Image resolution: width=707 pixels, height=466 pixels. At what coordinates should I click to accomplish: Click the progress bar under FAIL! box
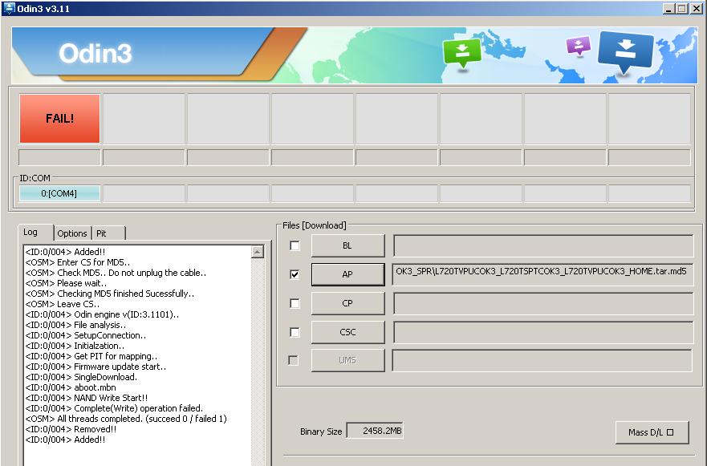pos(59,158)
